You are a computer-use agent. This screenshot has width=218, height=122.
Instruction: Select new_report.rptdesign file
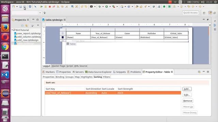pyautogui.click(x=28, y=33)
